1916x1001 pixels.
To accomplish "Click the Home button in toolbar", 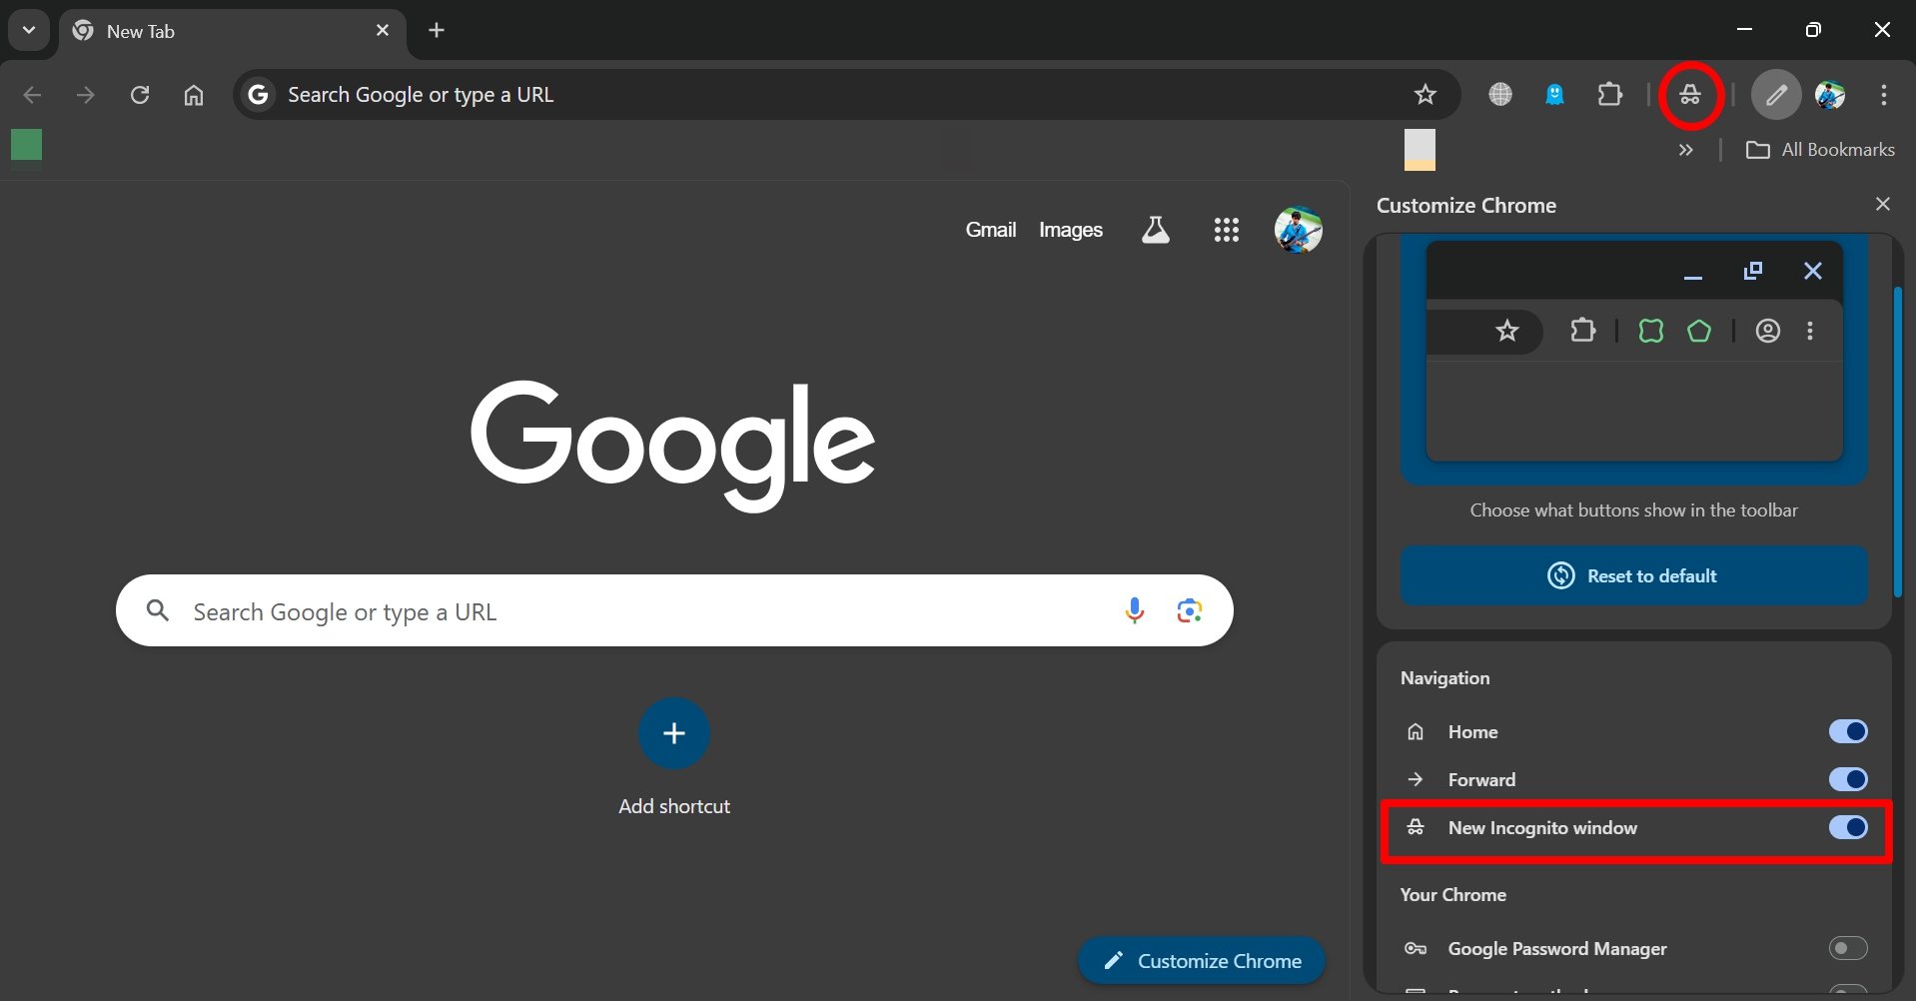I will 194,95.
